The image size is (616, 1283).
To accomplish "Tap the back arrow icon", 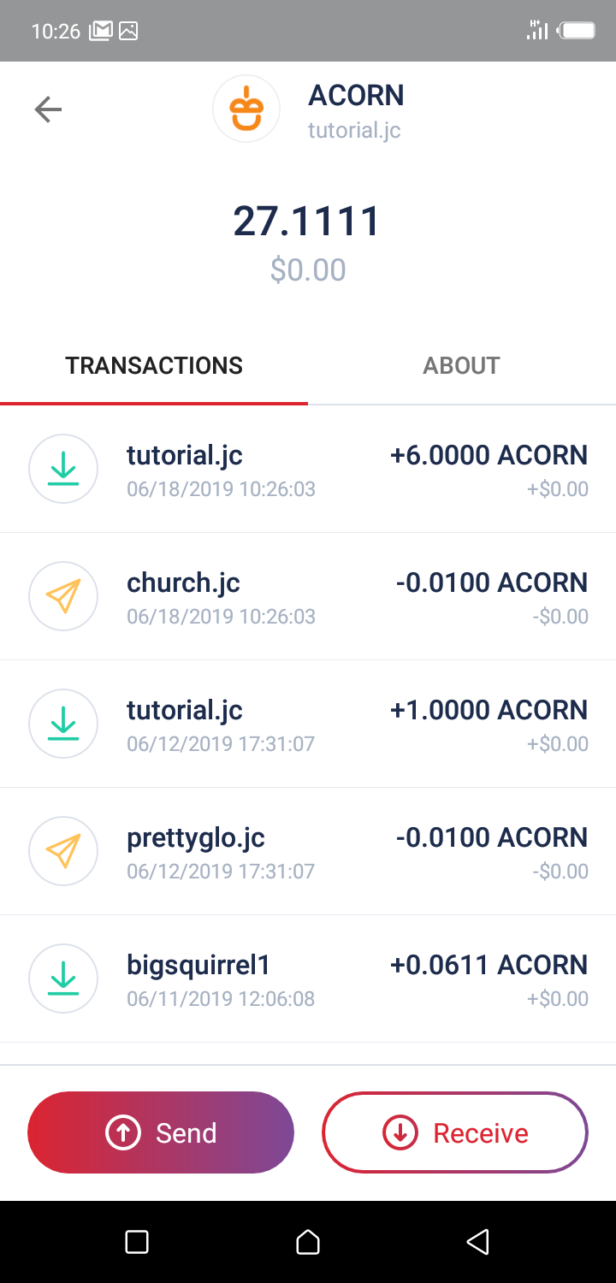I will (48, 109).
